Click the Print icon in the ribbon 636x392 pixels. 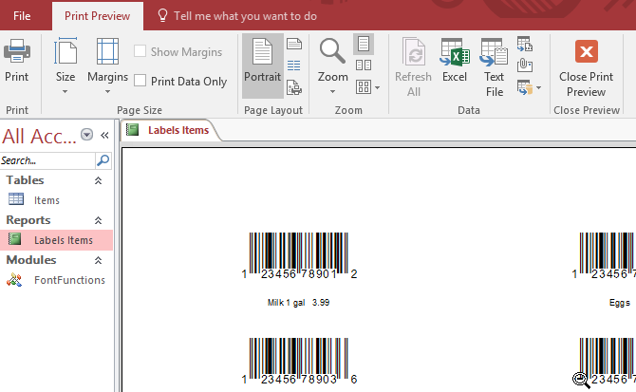click(x=16, y=62)
